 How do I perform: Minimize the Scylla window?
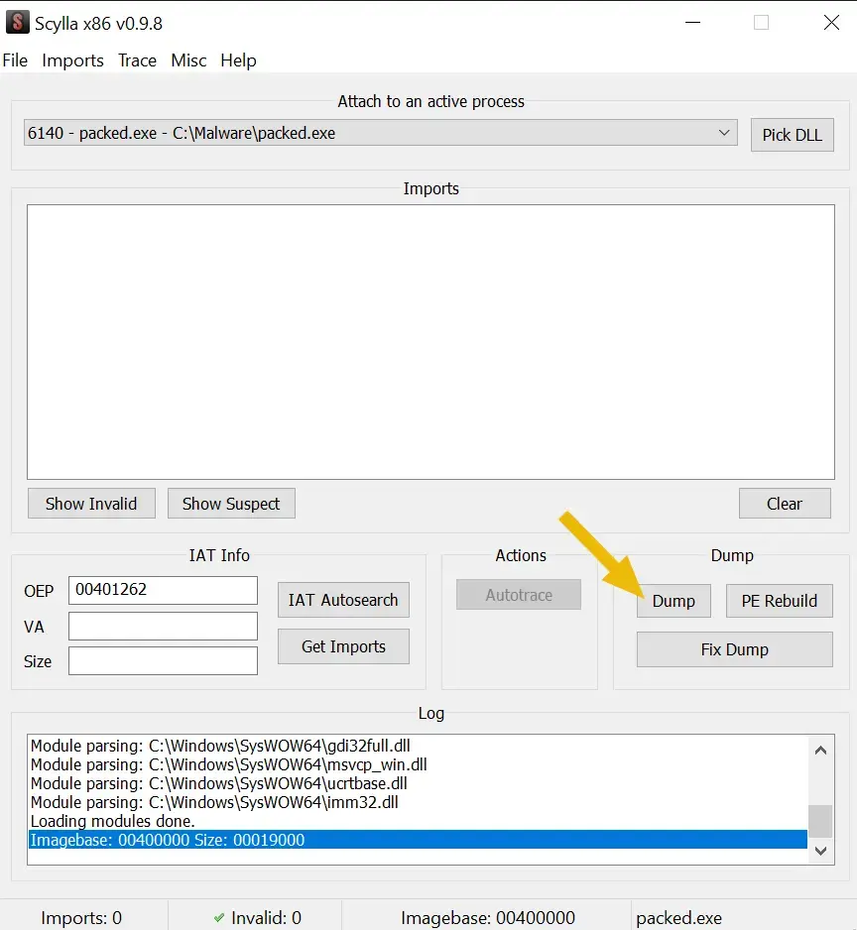pos(692,23)
